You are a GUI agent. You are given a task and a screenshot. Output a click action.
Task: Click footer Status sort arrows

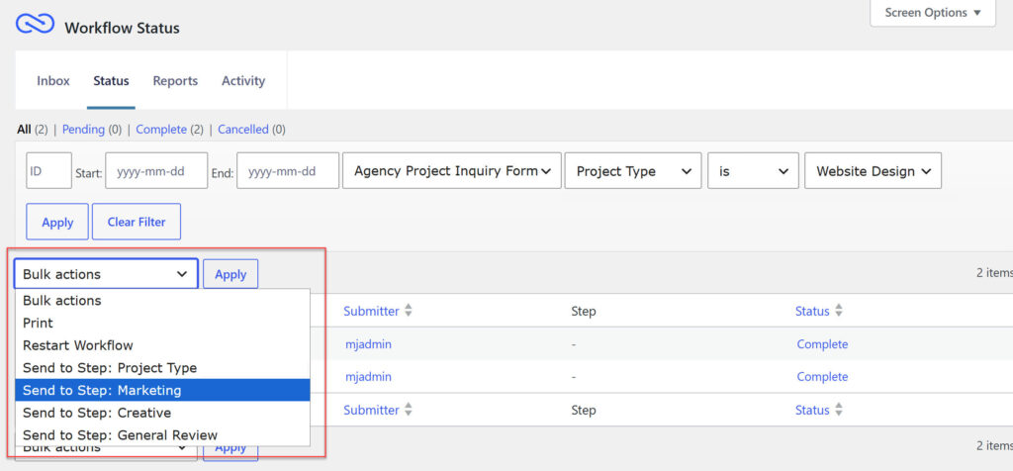point(839,410)
